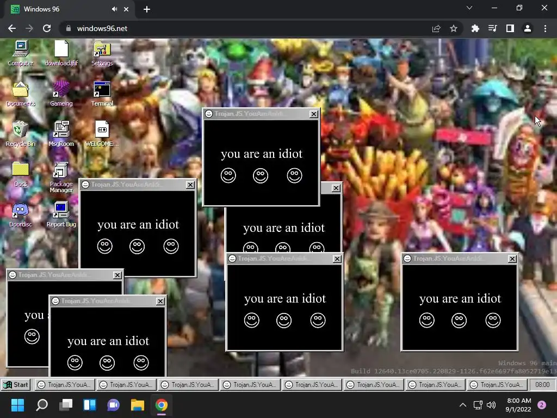Open the notification badge showing 2
557x418 pixels.
pyautogui.click(x=542, y=405)
